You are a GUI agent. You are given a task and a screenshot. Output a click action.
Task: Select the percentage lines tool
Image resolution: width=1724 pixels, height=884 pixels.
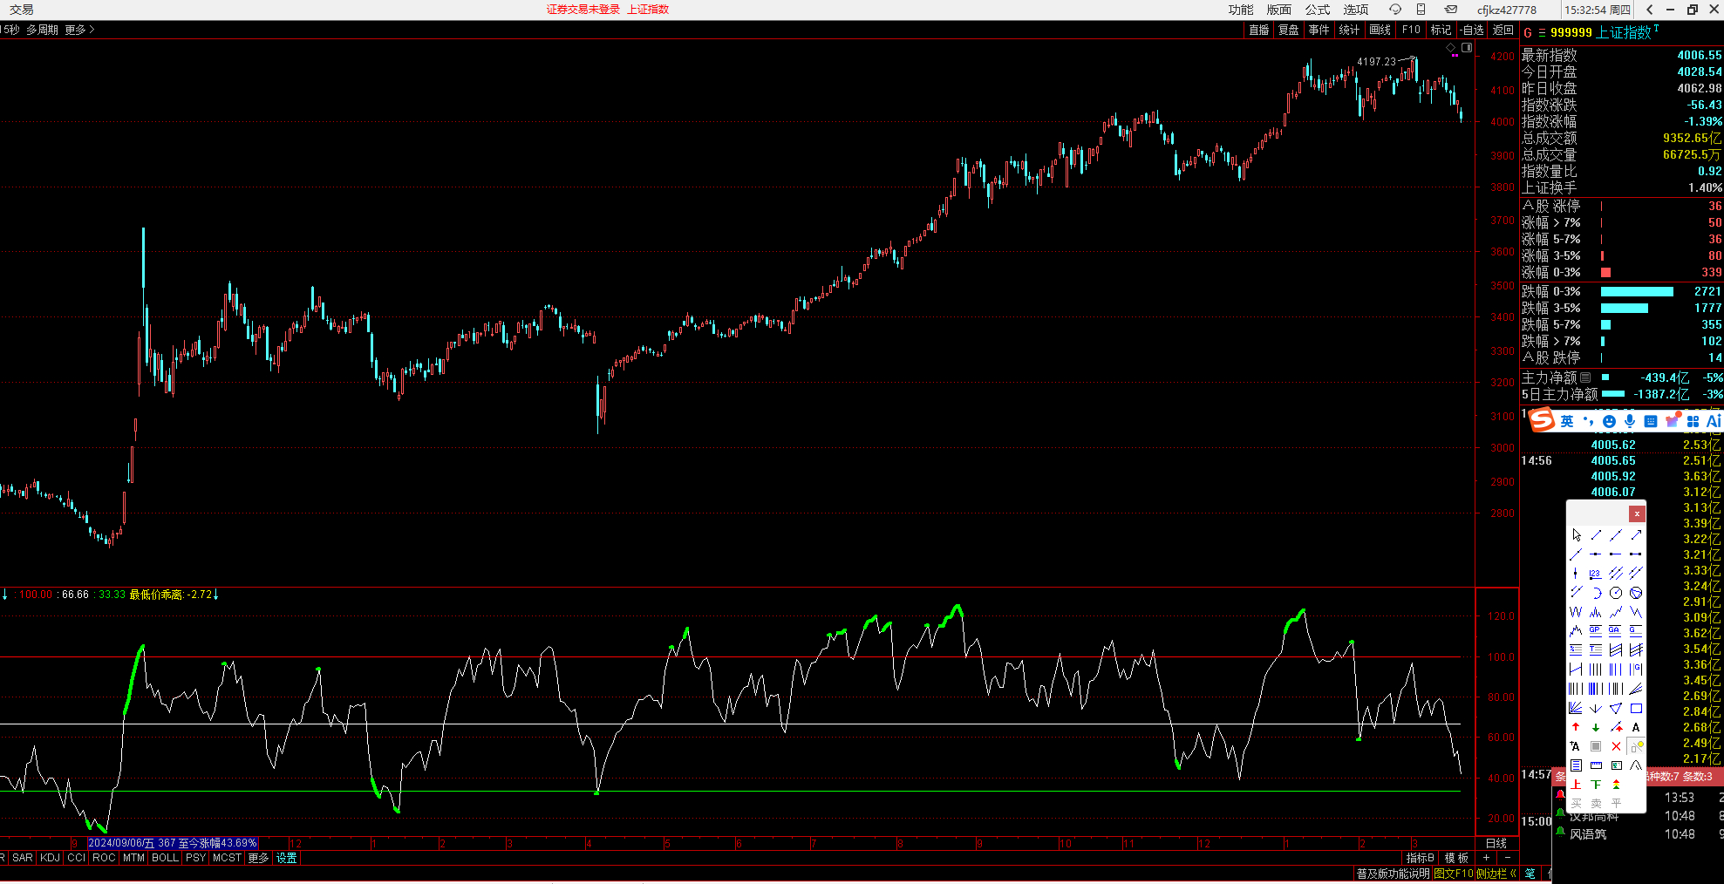pyautogui.click(x=1575, y=649)
